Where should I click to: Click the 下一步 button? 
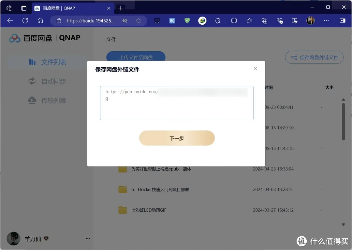click(x=177, y=138)
